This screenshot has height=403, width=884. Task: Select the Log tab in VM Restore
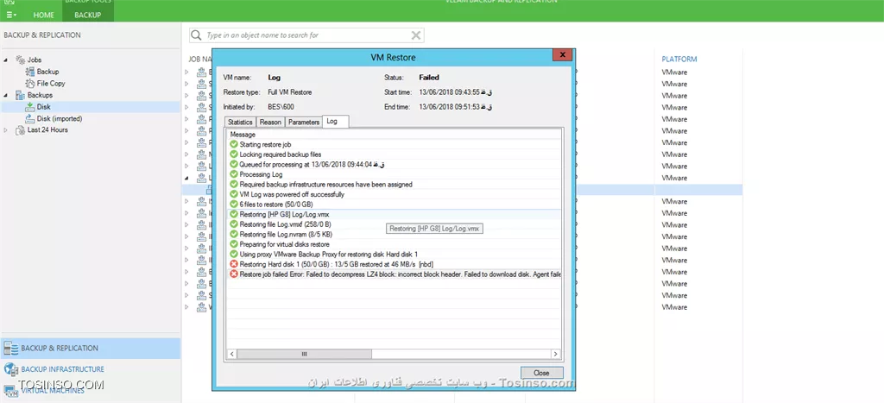[x=335, y=121]
